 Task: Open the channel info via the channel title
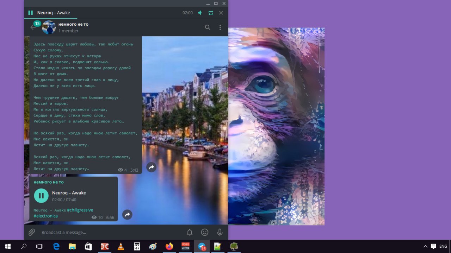coord(73,24)
